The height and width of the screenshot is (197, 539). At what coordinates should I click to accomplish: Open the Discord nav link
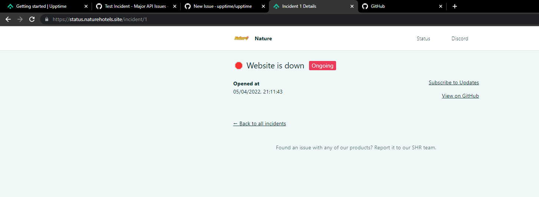click(x=460, y=38)
